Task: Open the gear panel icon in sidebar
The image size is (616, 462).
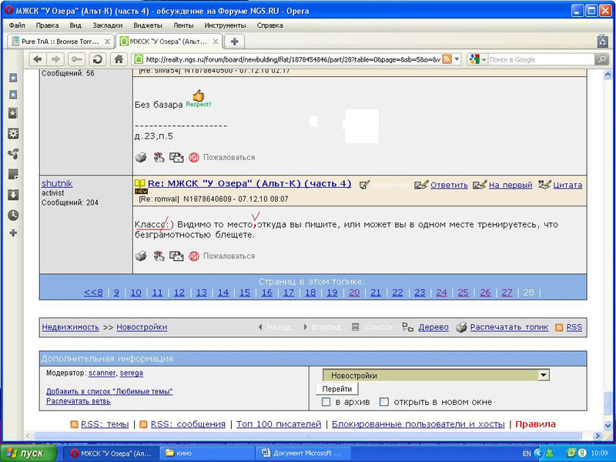Action: click(13, 133)
